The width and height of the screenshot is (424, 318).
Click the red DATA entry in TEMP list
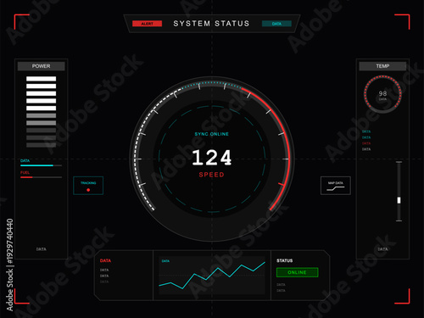366,143
